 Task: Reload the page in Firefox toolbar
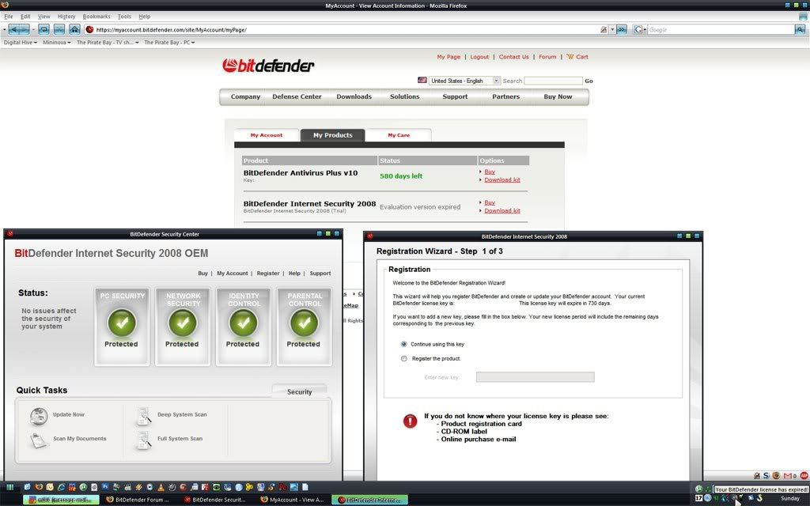pyautogui.click(x=44, y=29)
